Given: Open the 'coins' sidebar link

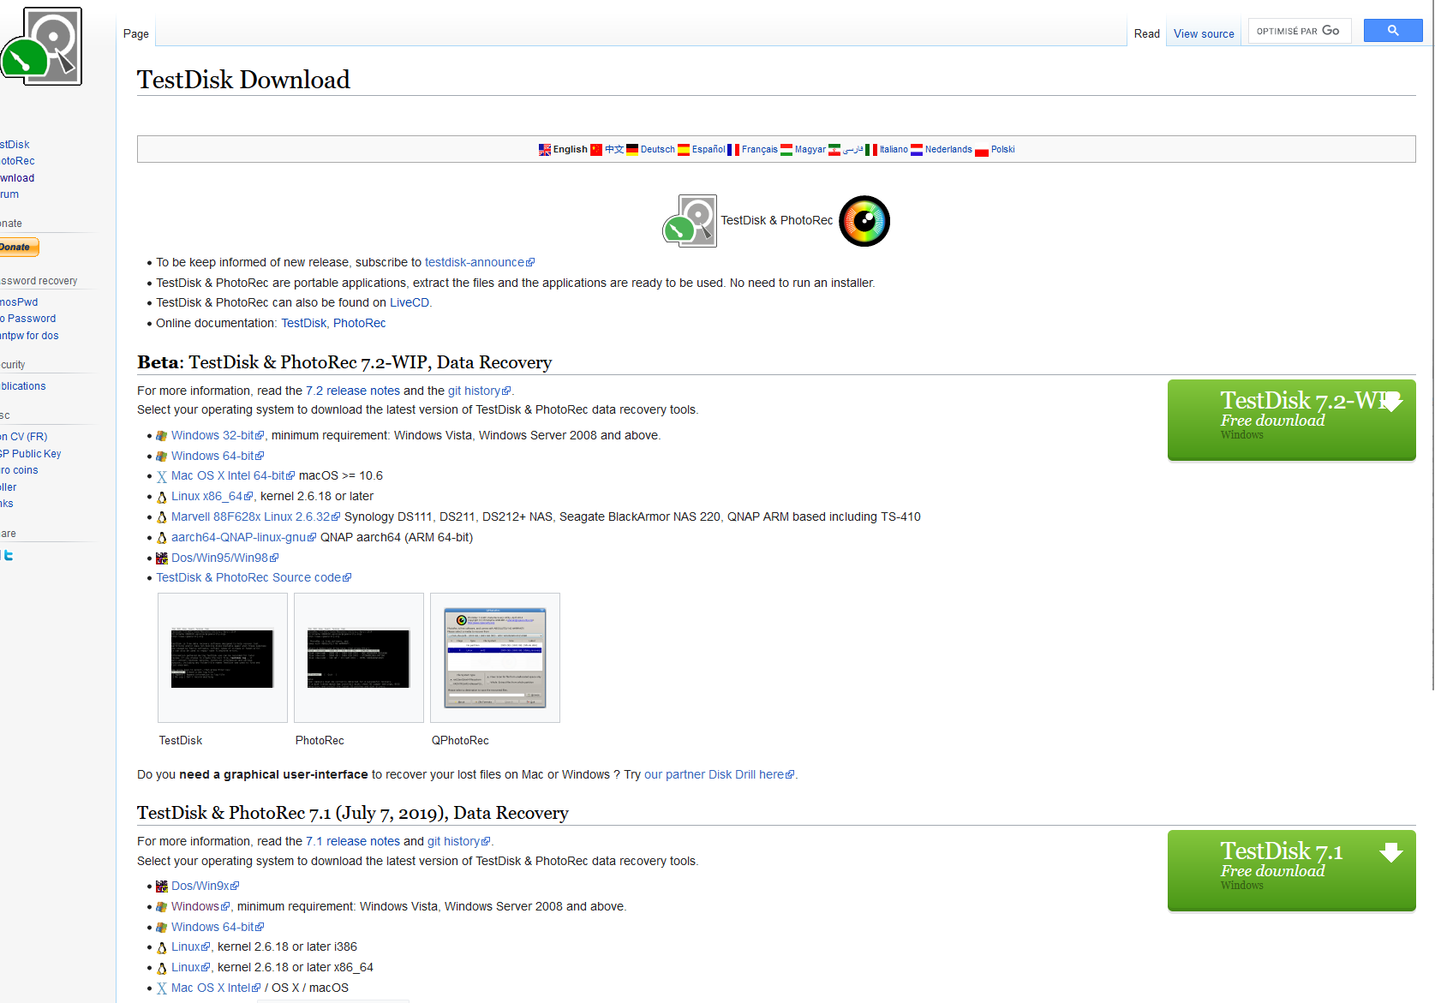Looking at the screenshot, I should (x=19, y=470).
